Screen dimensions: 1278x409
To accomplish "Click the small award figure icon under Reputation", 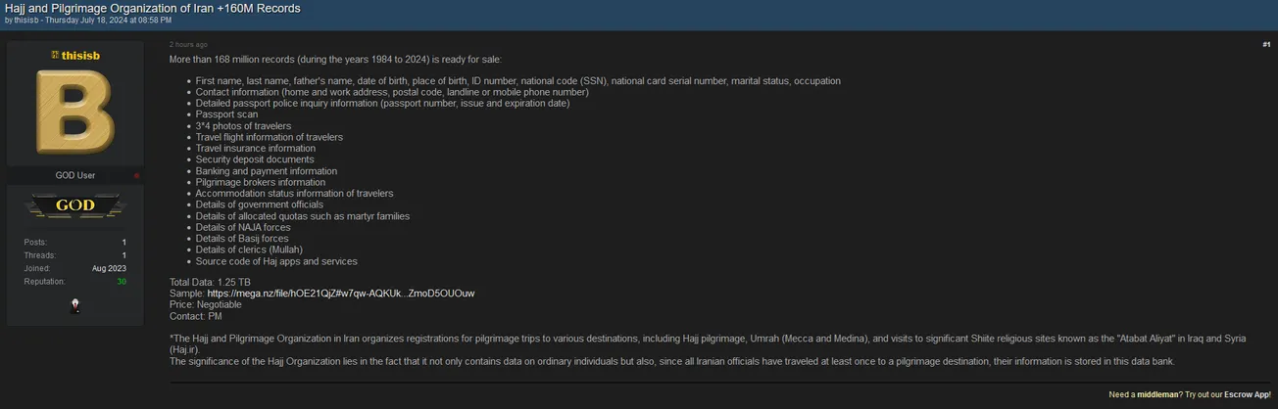I will pos(75,306).
